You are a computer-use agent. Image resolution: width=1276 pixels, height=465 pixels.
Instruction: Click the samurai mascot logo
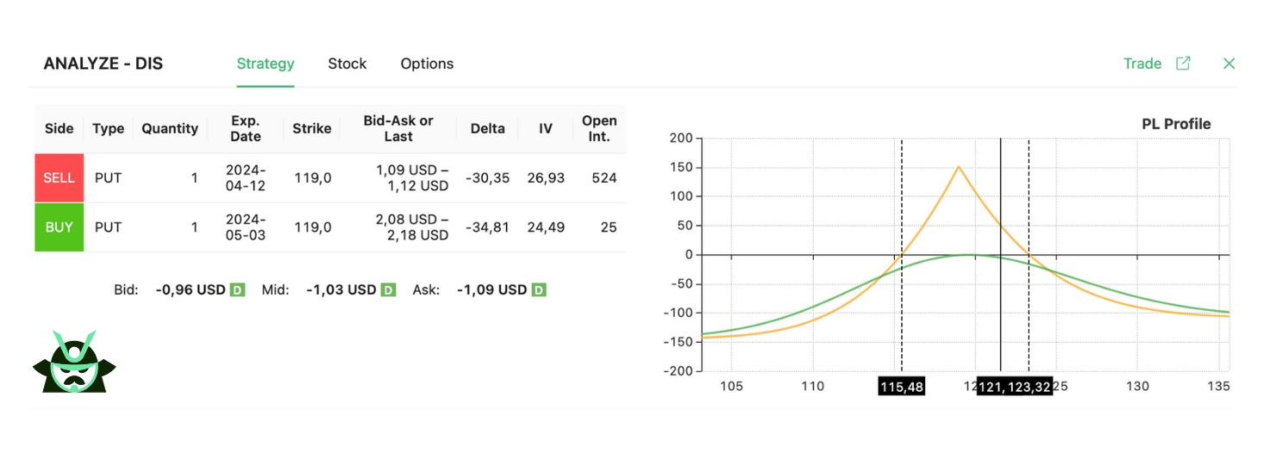tap(74, 362)
